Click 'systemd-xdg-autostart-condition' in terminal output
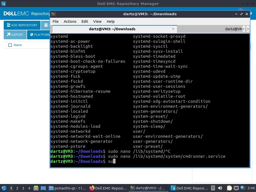The height and width of the screenshot is (192, 256). point(171,101)
